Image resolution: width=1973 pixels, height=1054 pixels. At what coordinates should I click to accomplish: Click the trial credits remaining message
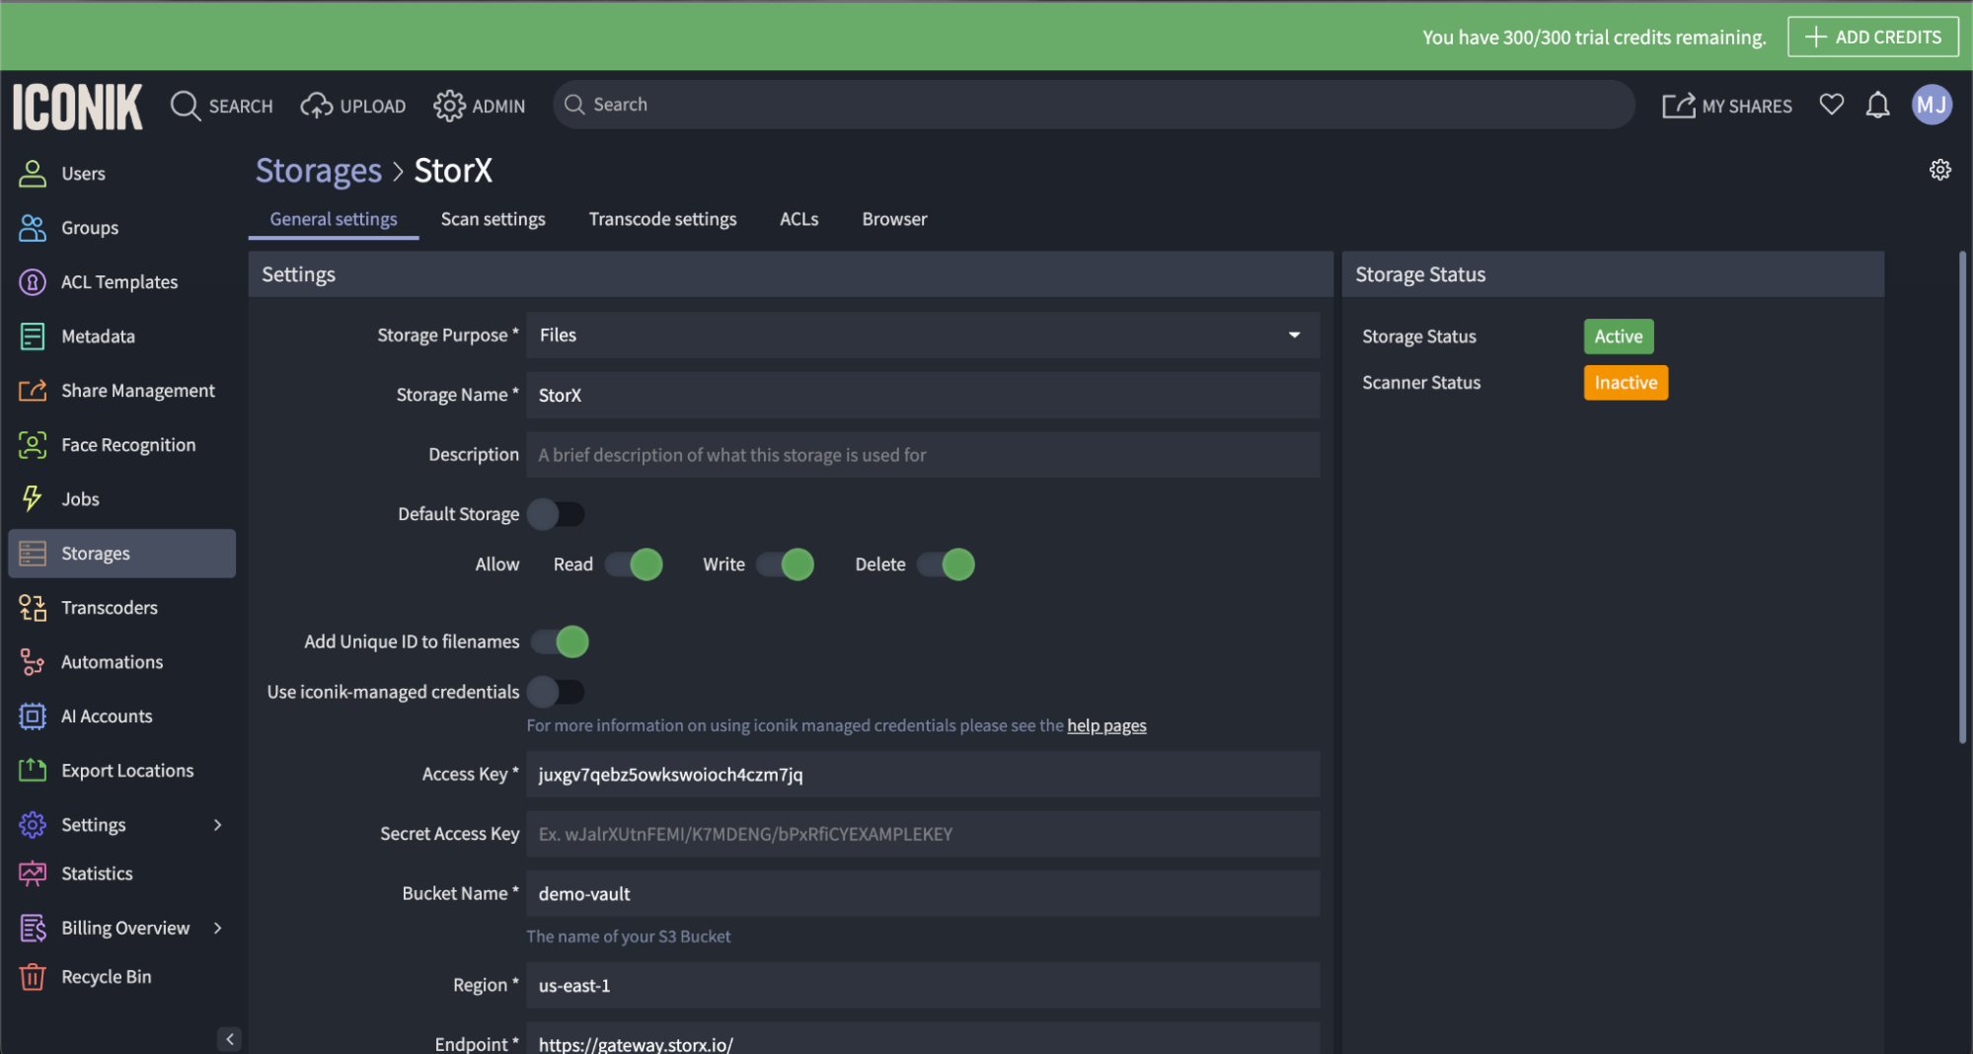tap(1594, 38)
